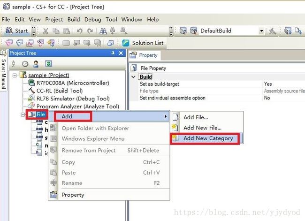Click the Build Project icon left of DefaultBuild

point(183,31)
